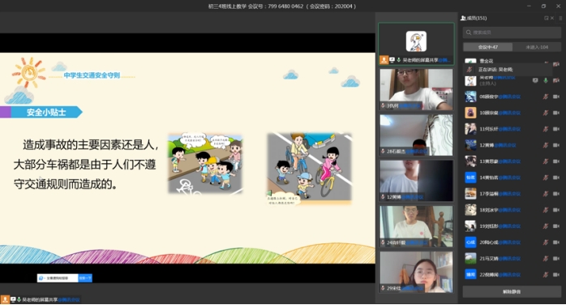Image resolution: width=566 pixels, height=305 pixels.
Task: Click the muted microphone icon for member 21
Action: tap(546, 259)
